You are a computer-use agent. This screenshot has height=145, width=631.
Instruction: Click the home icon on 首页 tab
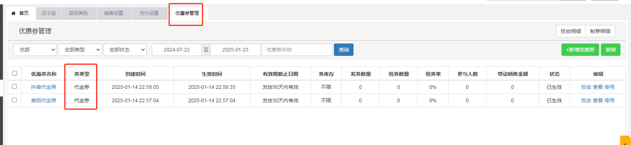[13, 13]
